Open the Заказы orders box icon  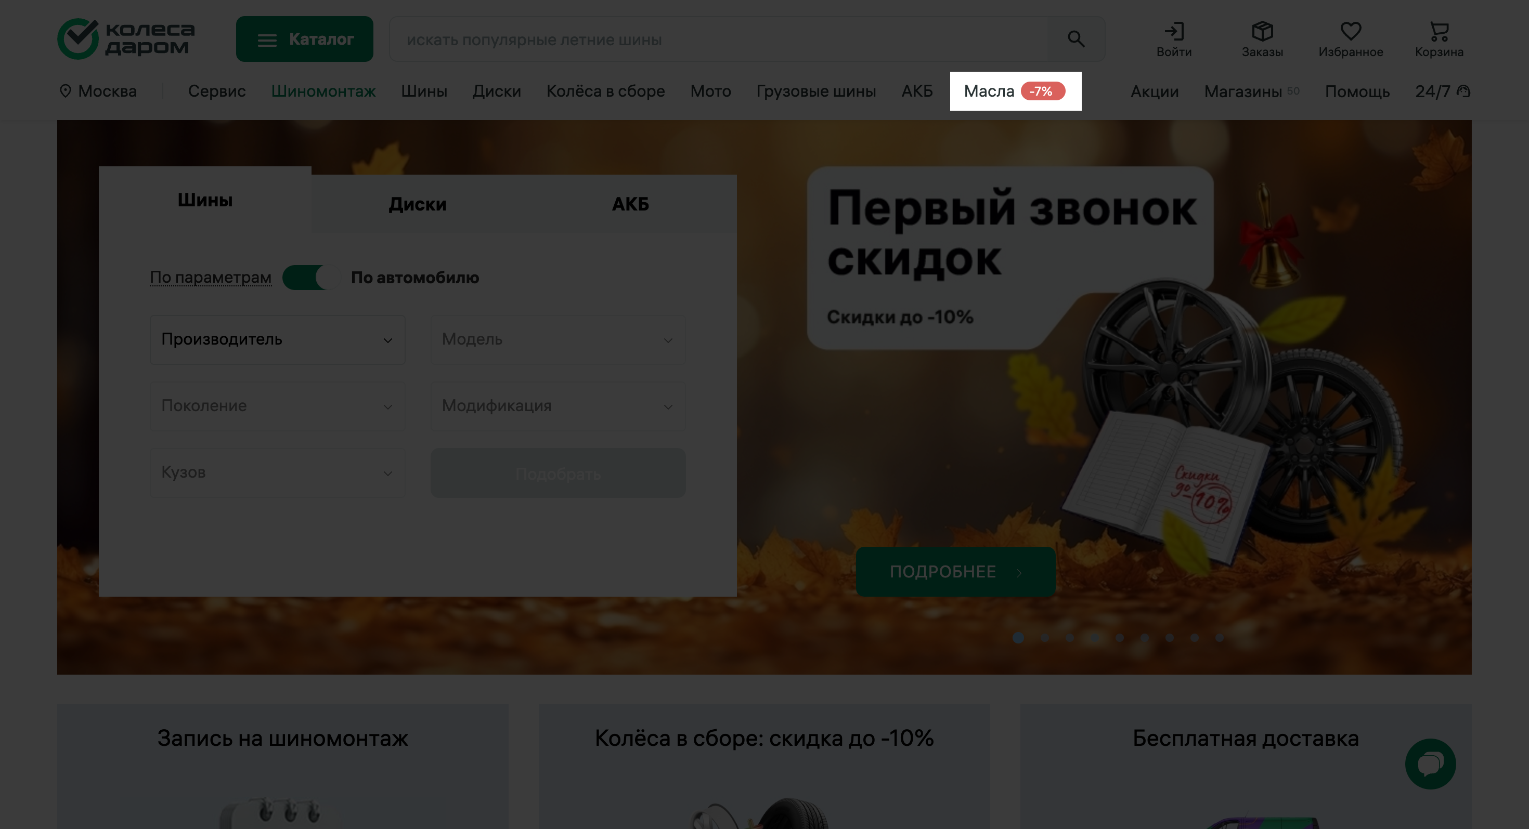(1262, 31)
